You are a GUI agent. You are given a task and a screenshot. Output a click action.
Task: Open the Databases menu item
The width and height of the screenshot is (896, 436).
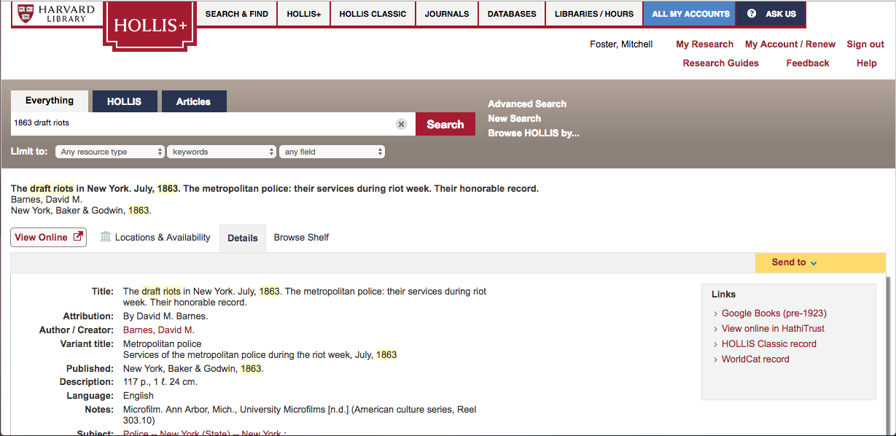point(512,14)
